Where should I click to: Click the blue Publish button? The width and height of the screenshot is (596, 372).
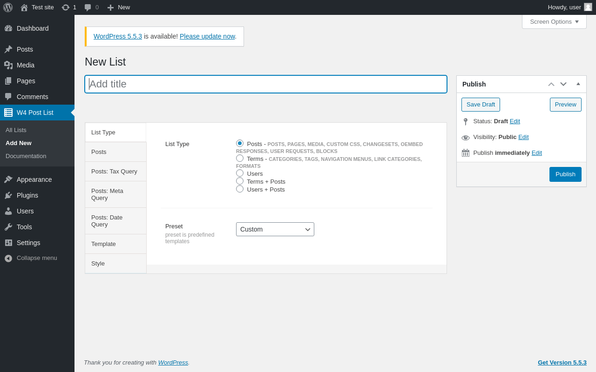(x=565, y=174)
